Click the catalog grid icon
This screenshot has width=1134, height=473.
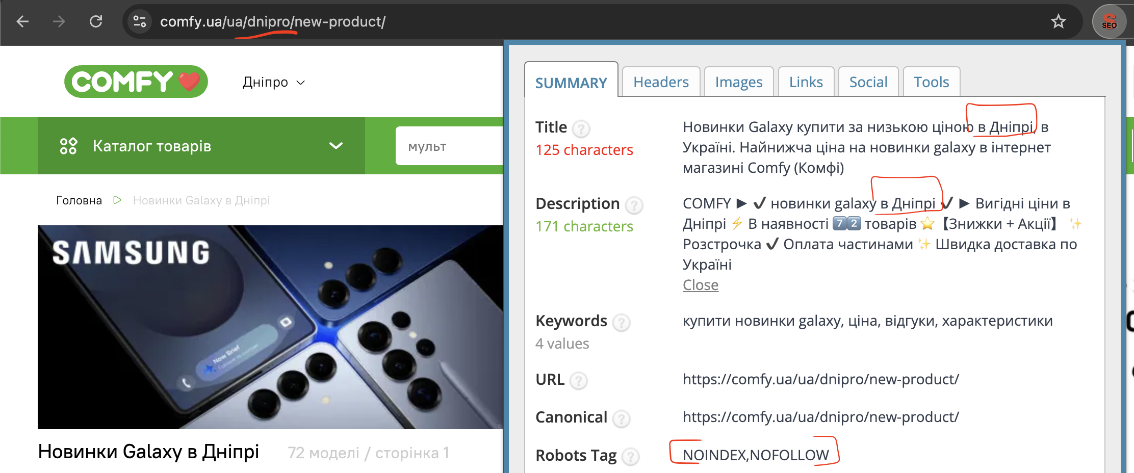click(x=68, y=146)
